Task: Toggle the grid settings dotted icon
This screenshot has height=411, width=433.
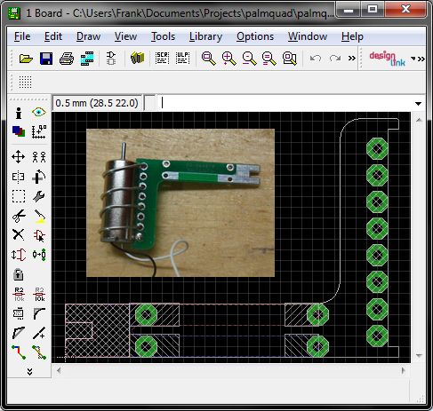Action: click(25, 82)
